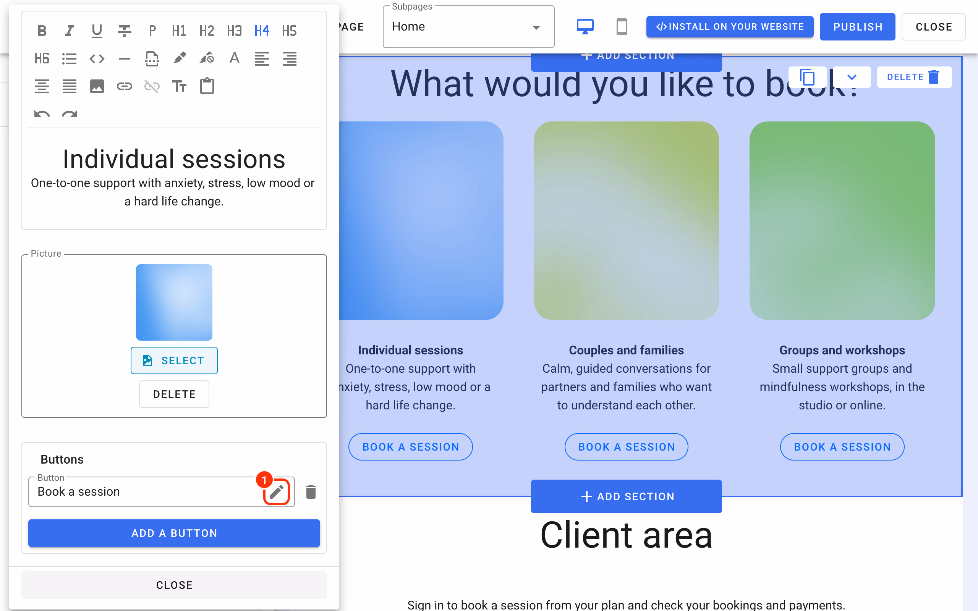The image size is (978, 611).
Task: Toggle the active H4 heading style
Action: [261, 31]
